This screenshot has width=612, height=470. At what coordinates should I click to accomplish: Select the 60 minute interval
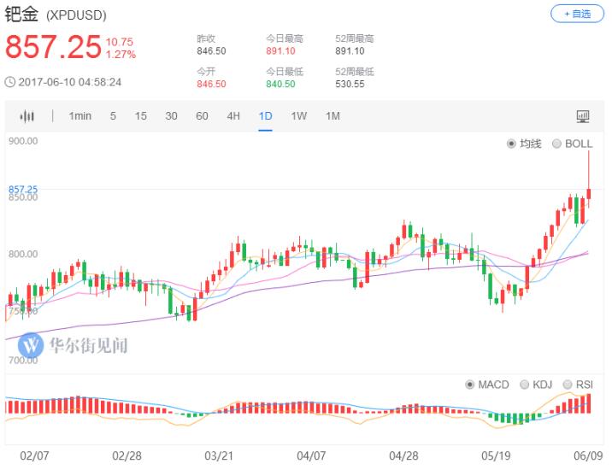202,116
